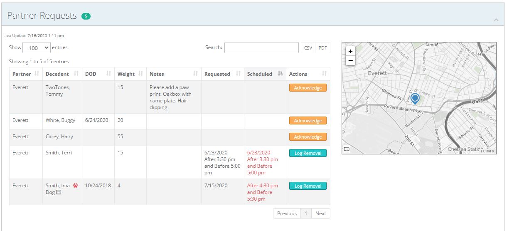
Task: Zoom in on the map
Action: 350,51
